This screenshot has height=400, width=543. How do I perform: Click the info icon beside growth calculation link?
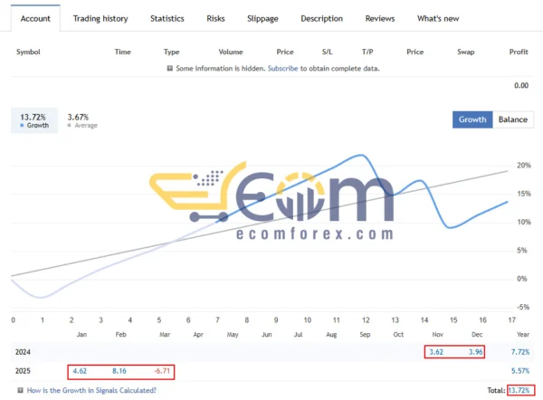[x=21, y=390]
